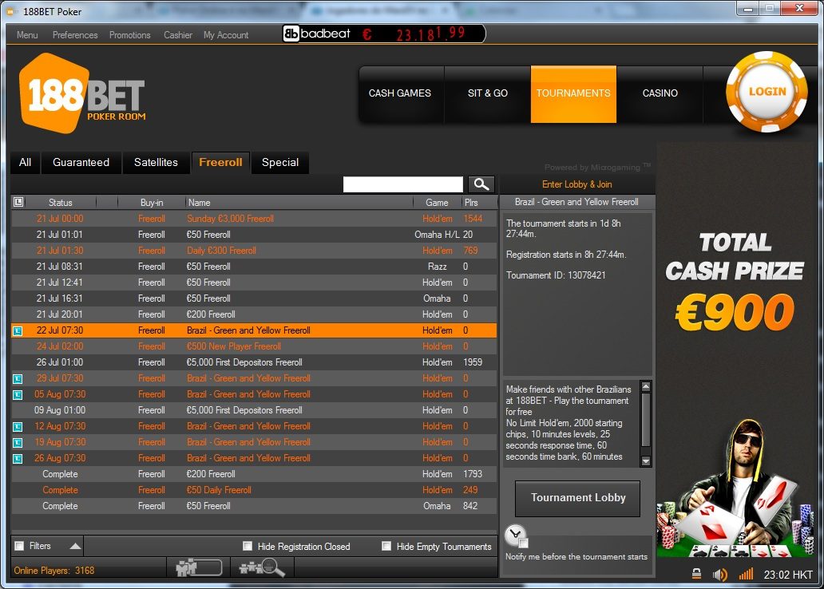Click the blue icon on 22 Jul 07:30 row

pos(18,330)
